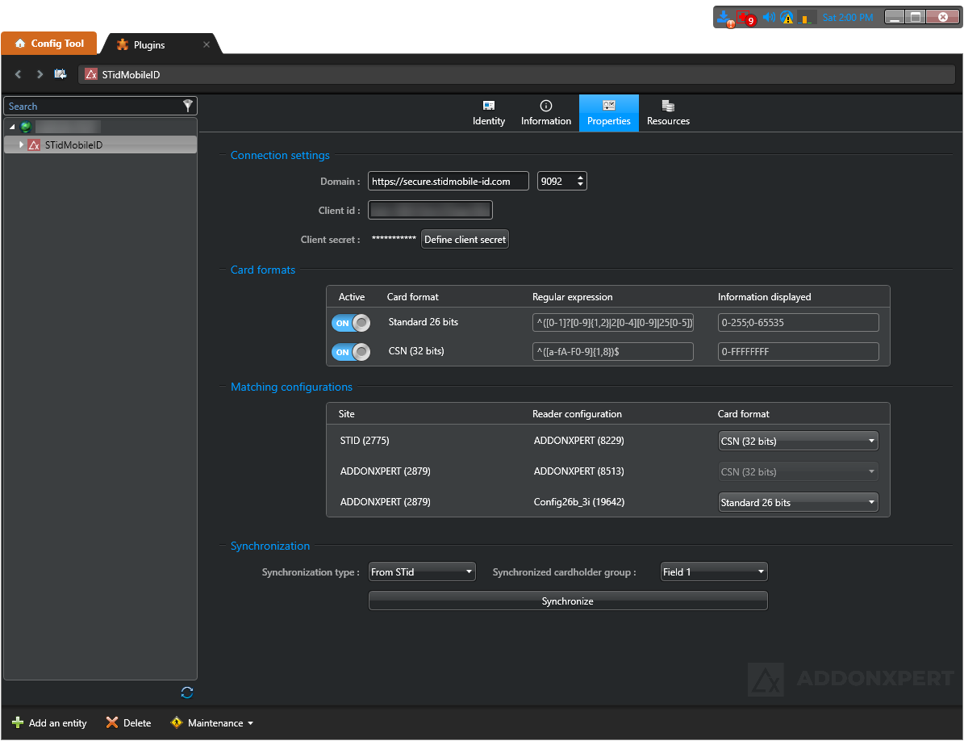The height and width of the screenshot is (741, 964).
Task: Expand the STidMobileID tree node
Action: [x=22, y=144]
